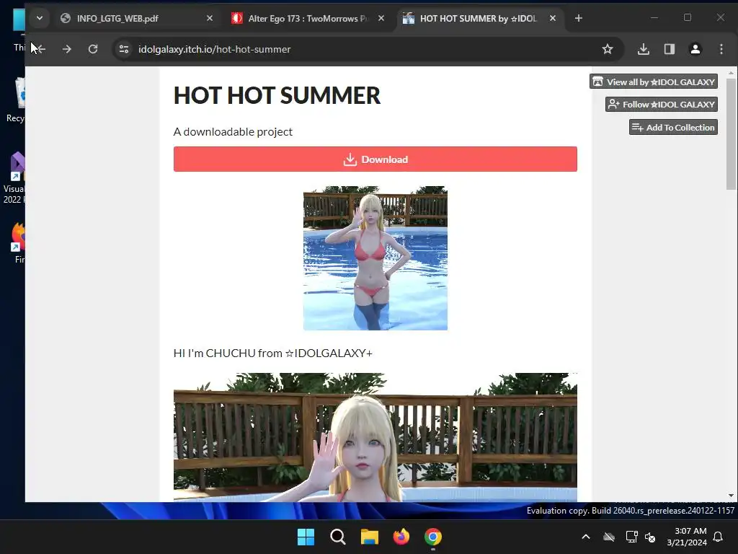
Task: Click Chrome icon in the taskbar
Action: click(x=433, y=537)
